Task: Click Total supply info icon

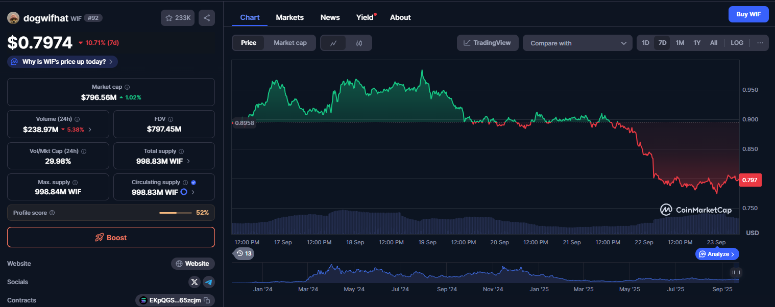Action: pos(181,151)
